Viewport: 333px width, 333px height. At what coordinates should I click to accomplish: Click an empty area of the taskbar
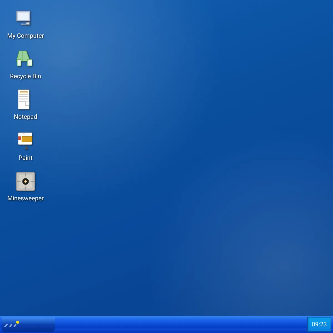(x=180, y=324)
